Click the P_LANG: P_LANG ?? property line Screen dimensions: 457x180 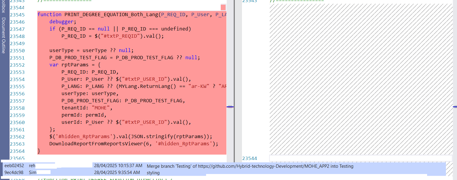144,86
